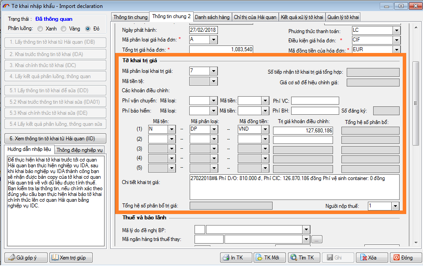Viewport: 423px width, 267px height.
Task: Delete declaration with Xóa button
Action: 372,257
